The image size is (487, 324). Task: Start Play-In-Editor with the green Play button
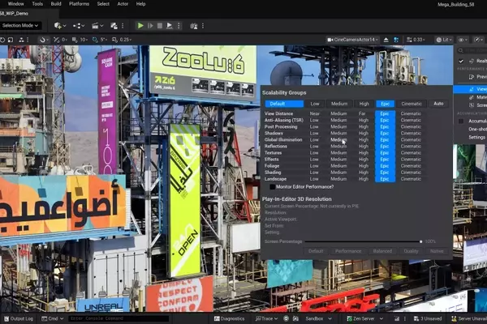(x=140, y=26)
